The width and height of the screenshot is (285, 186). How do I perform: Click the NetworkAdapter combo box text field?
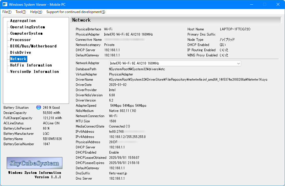(171, 63)
